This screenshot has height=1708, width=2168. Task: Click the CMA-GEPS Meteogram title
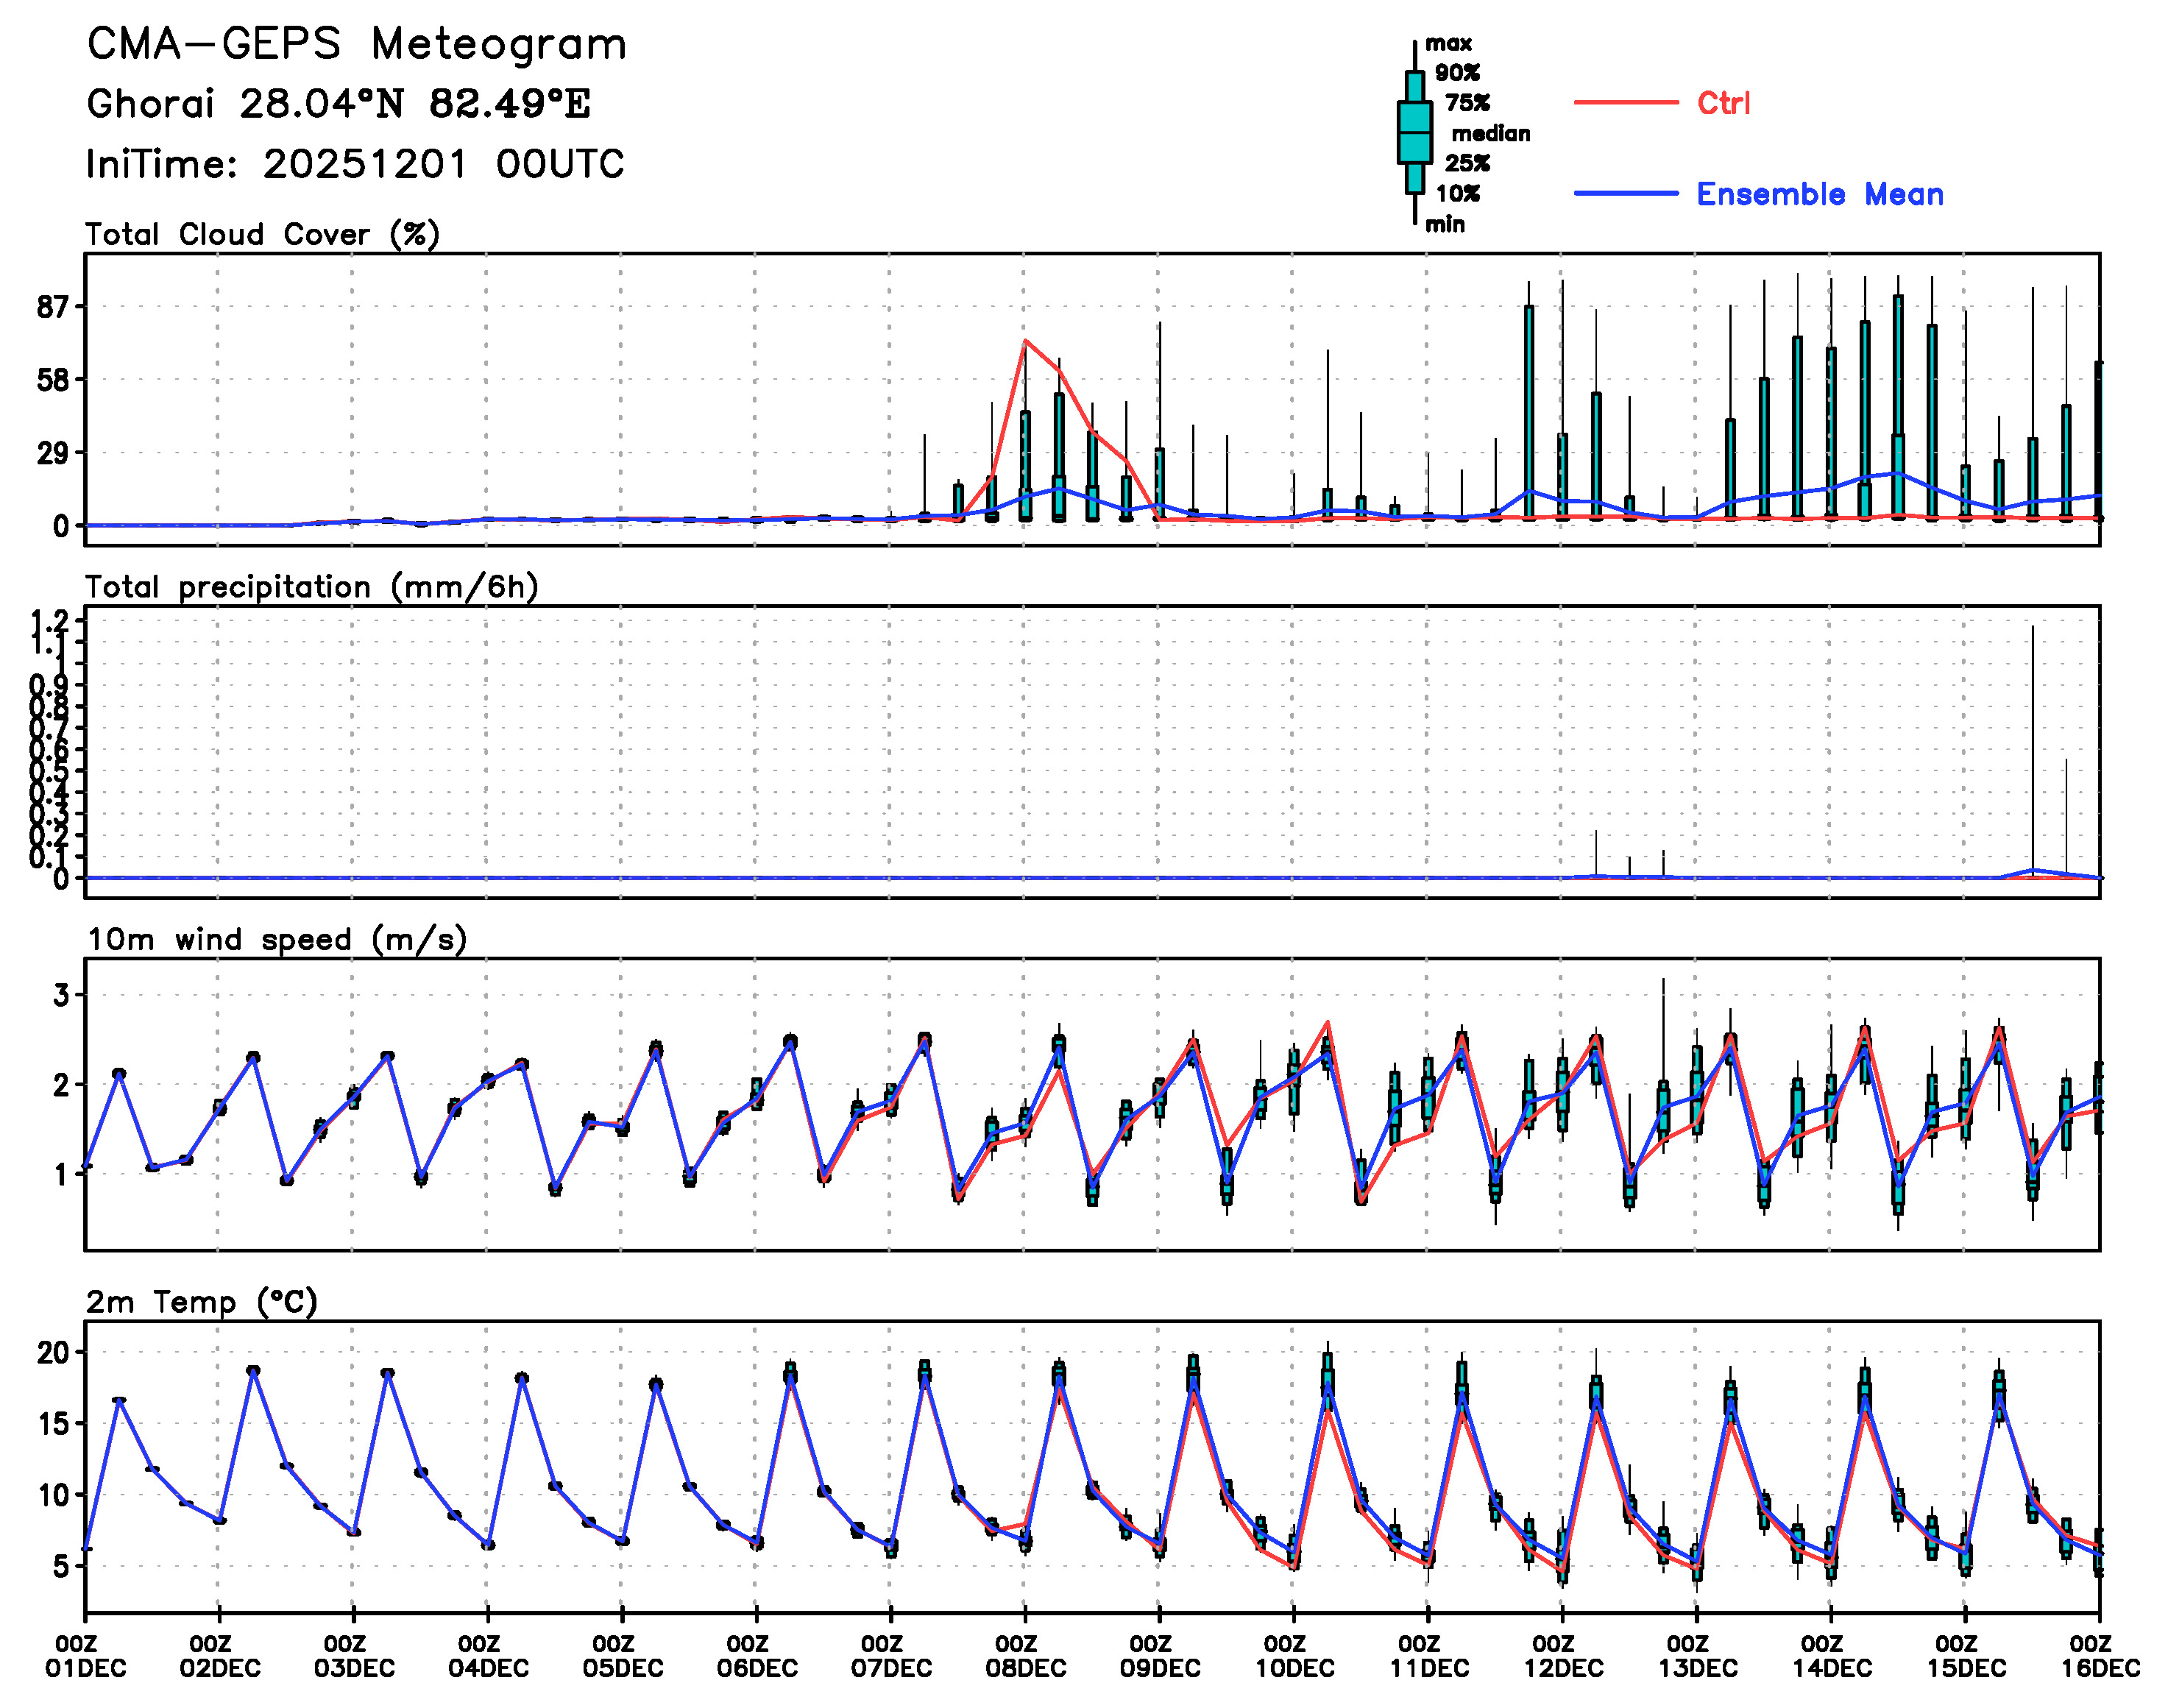tap(357, 45)
